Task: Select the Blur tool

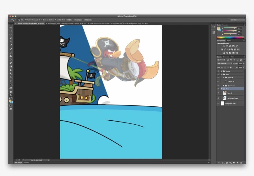Action: pos(11,70)
